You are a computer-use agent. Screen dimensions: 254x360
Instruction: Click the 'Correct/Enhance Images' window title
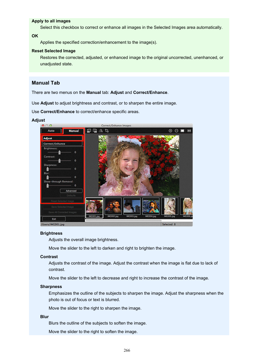point(116,126)
